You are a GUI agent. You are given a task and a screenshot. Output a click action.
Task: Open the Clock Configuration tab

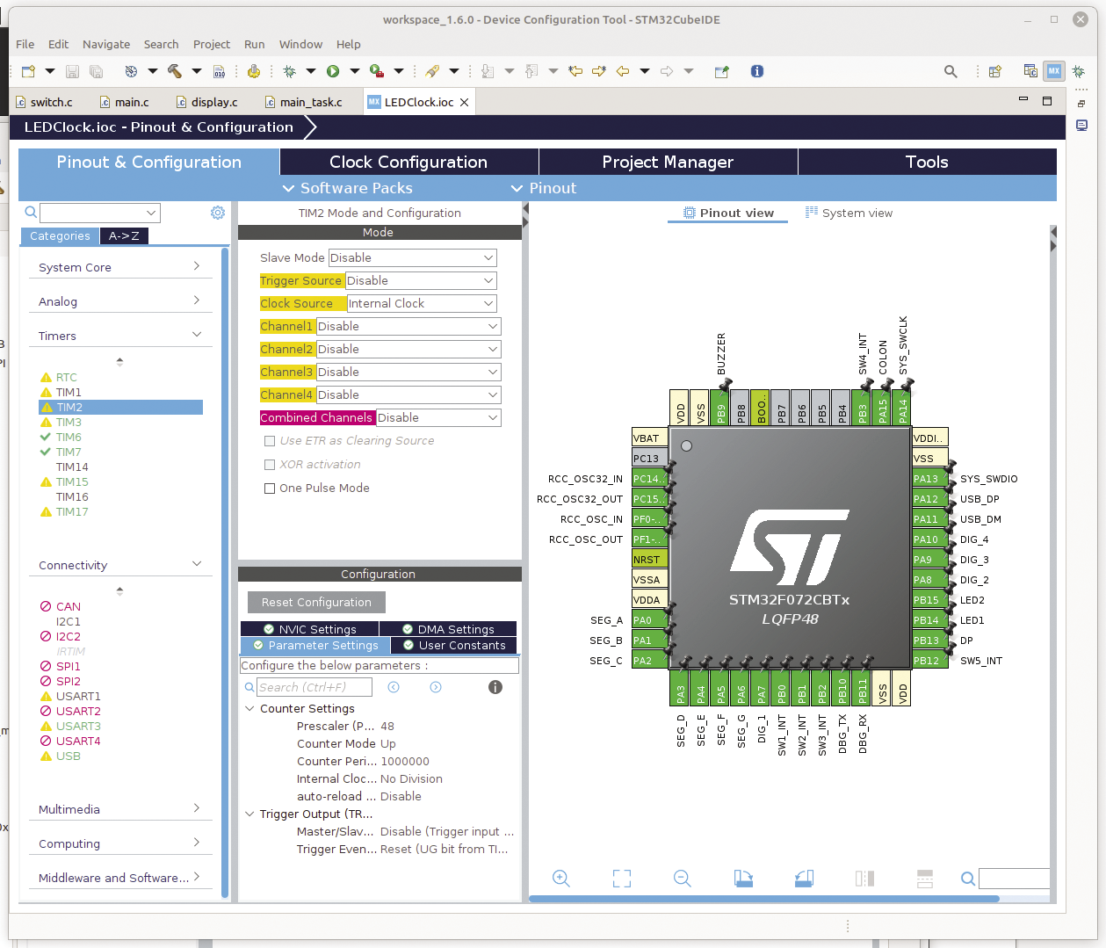tap(408, 162)
